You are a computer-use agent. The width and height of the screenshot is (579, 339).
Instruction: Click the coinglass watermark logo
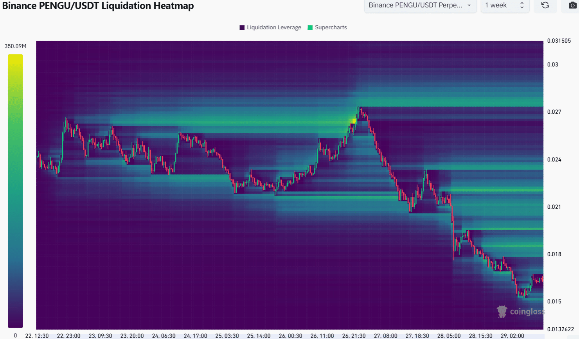521,312
